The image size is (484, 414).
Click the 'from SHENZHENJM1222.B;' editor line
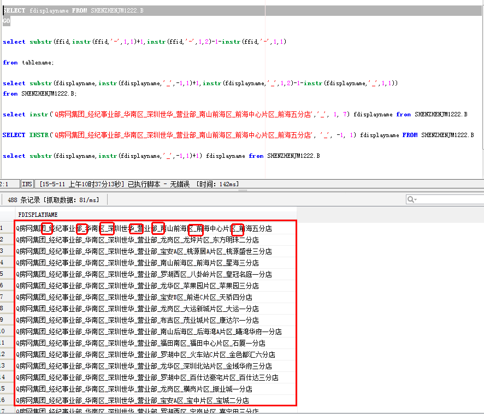[40, 93]
